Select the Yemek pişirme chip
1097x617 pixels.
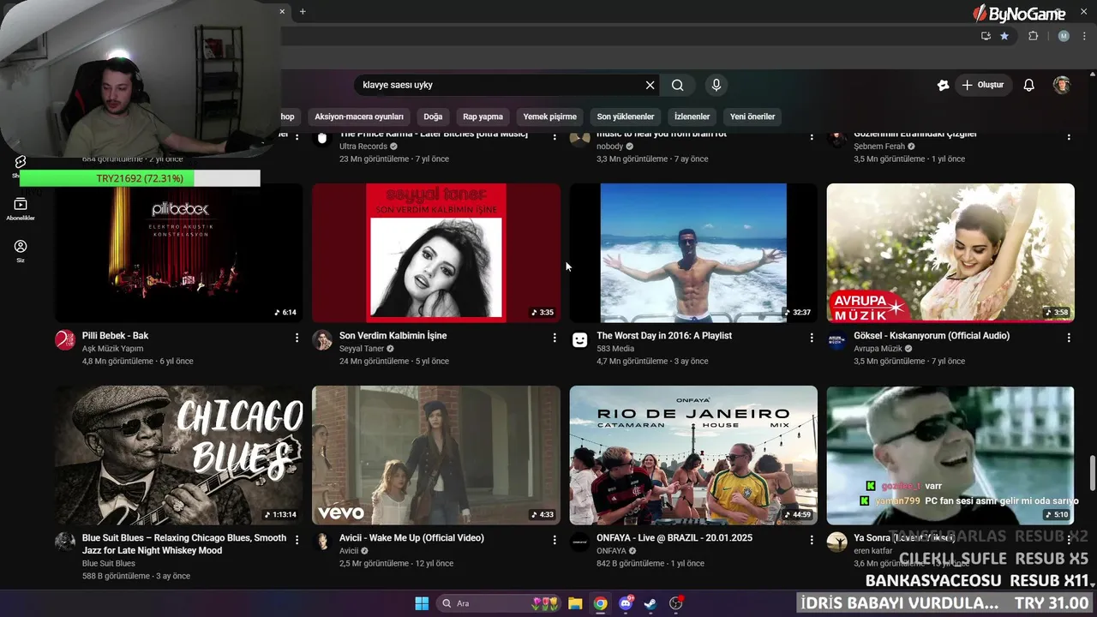coord(550,117)
